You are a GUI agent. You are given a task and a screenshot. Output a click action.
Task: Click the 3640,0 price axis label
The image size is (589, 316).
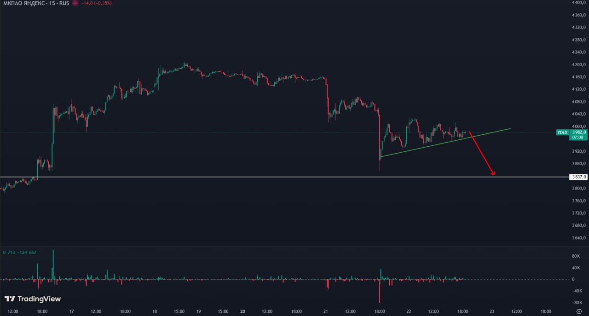[578, 238]
